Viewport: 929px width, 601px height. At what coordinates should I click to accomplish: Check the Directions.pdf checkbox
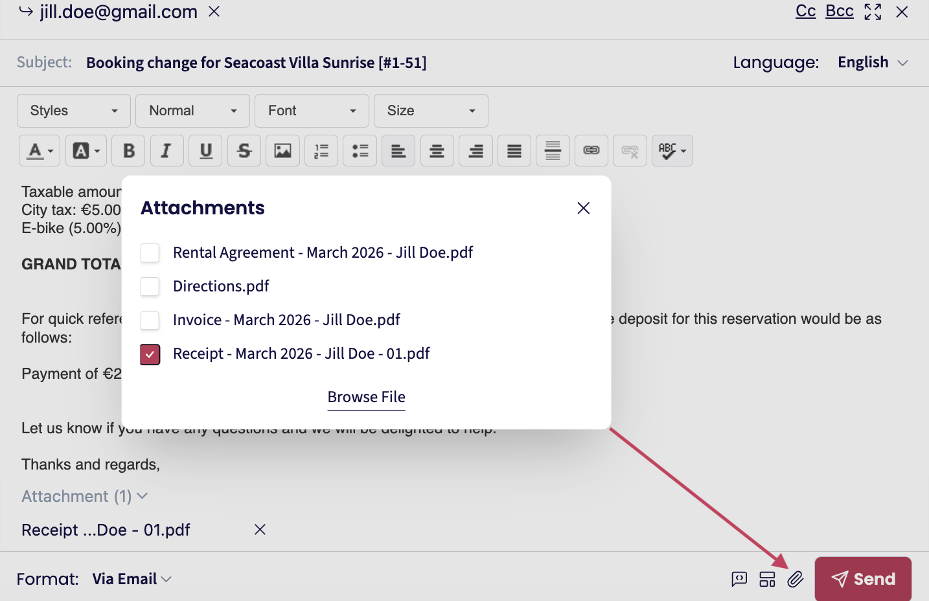[x=150, y=286]
